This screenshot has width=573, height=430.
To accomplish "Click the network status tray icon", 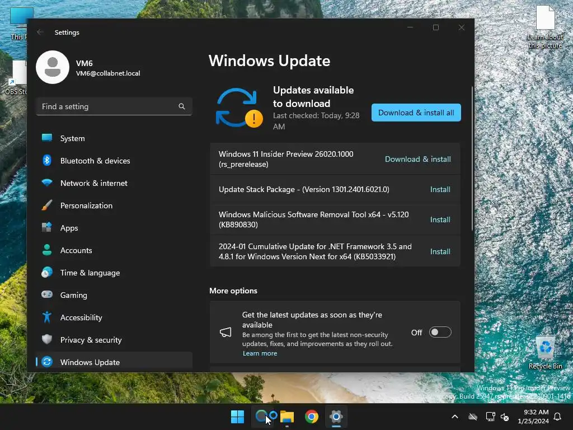I will 490,417.
